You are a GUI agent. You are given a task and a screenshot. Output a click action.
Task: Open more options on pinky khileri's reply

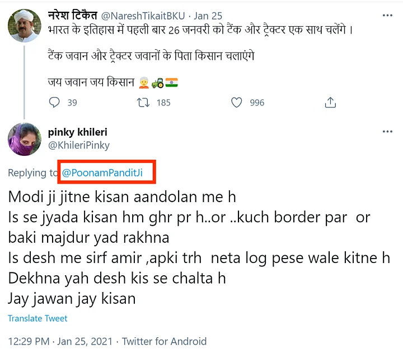(387, 132)
